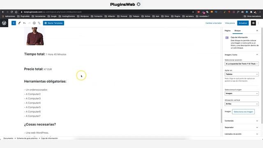263x148 pixels.
Task: Click Selecciona una imagen button
Action: click(243, 111)
